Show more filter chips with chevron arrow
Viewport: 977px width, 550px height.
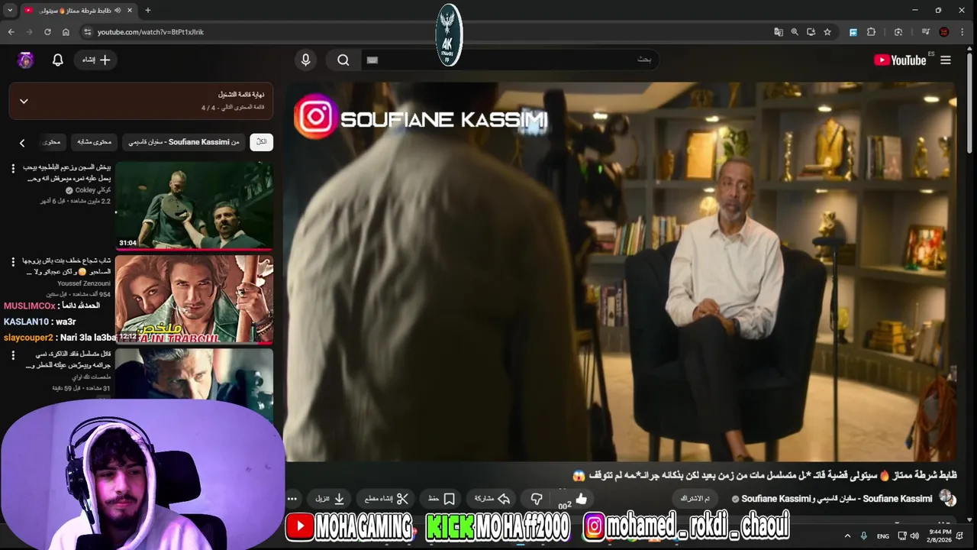click(x=22, y=143)
